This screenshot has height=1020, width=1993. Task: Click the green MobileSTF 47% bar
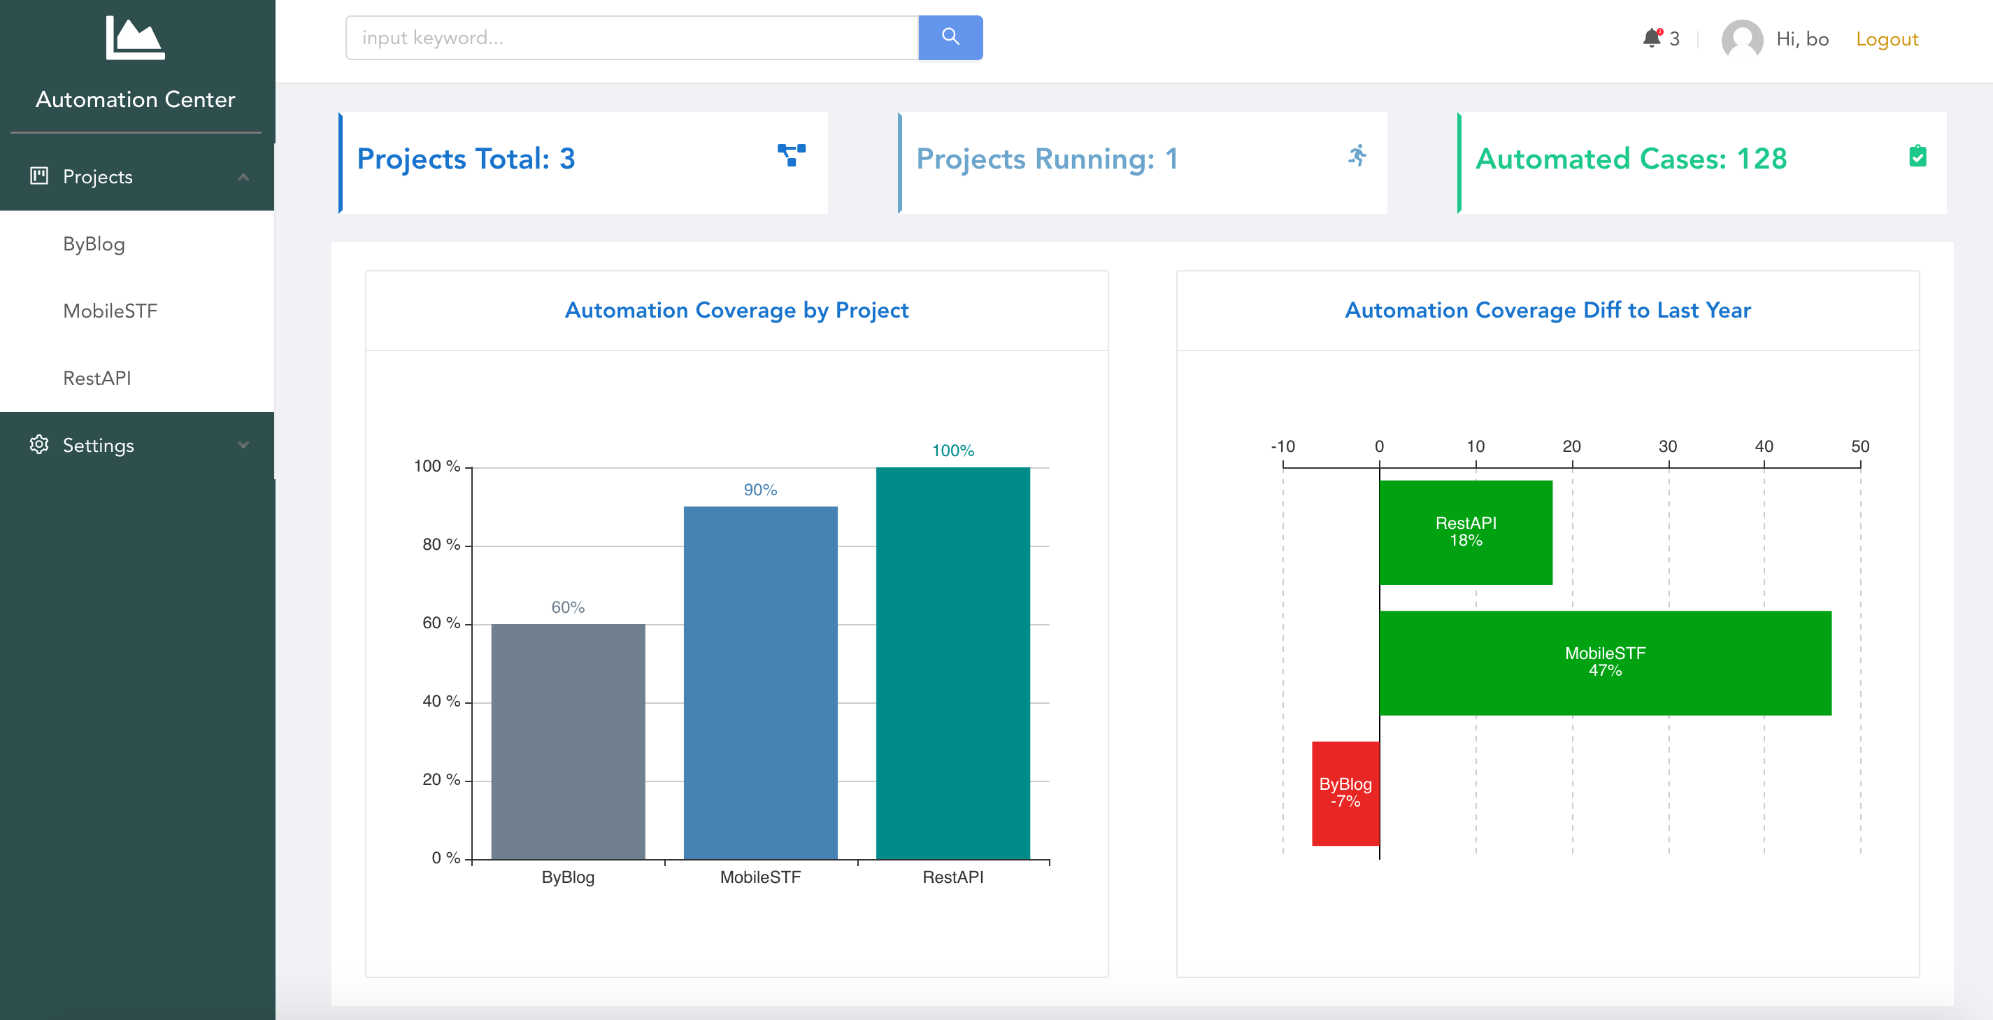(1605, 663)
